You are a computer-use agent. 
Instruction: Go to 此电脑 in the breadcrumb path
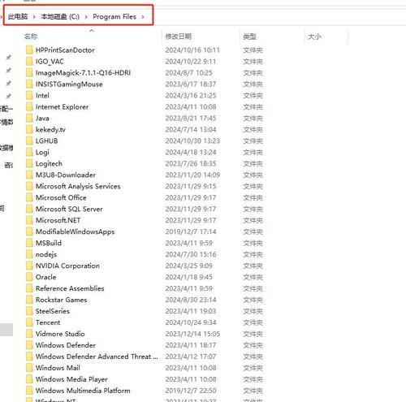tap(18, 17)
